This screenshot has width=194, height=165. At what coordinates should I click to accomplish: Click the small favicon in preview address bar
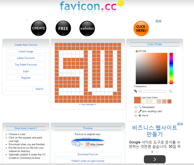point(88,144)
